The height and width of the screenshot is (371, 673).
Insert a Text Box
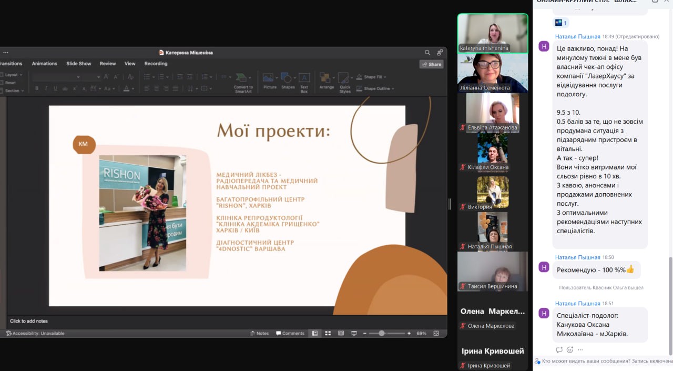pos(304,82)
